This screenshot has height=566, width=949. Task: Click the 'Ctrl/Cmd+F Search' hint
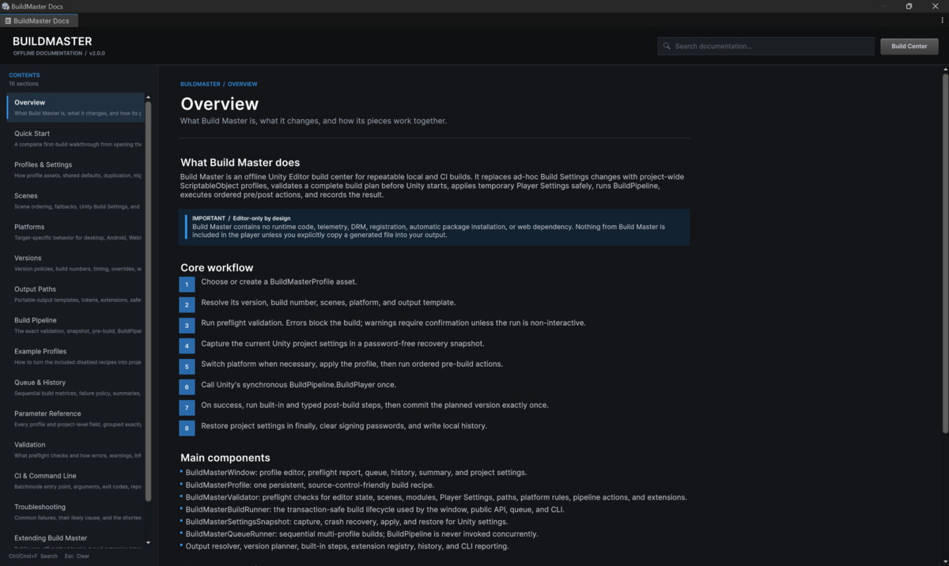pyautogui.click(x=33, y=557)
